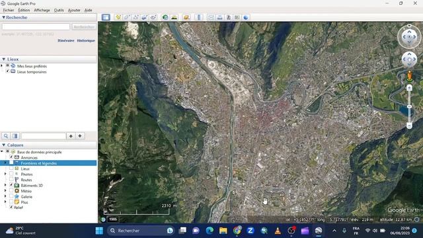Check the Galerie layer
The image size is (423, 238).
(x=11, y=196)
